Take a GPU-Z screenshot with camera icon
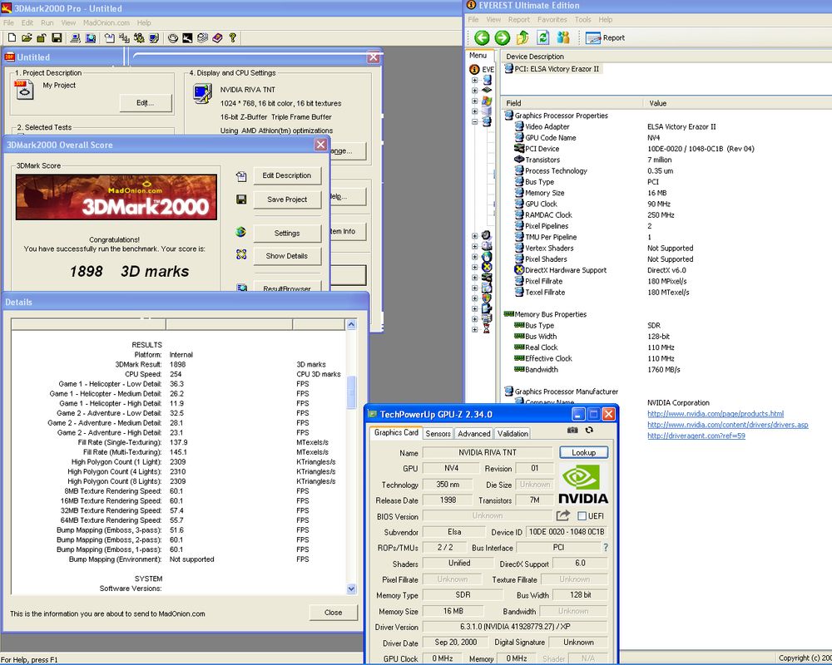 572,430
